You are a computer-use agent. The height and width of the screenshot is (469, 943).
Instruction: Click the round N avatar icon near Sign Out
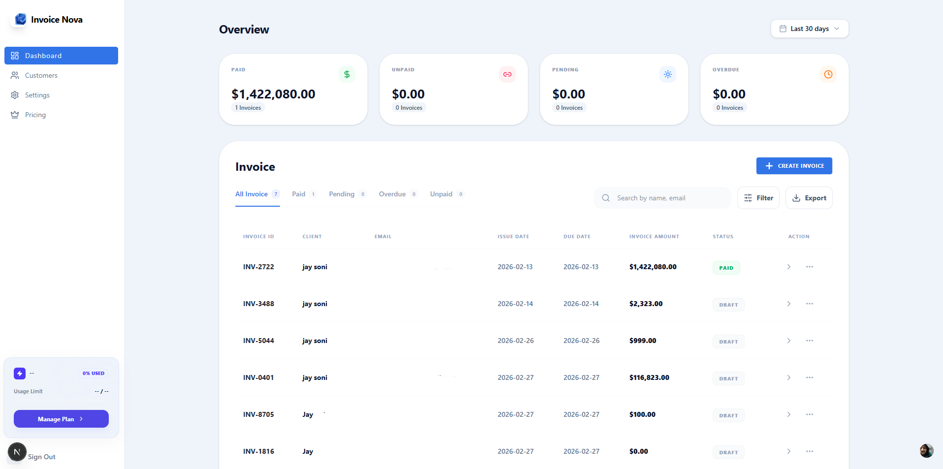[x=17, y=452]
